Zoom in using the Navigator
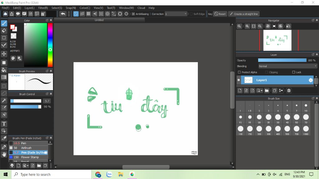Screen dimensions: 319x179 [247, 26]
